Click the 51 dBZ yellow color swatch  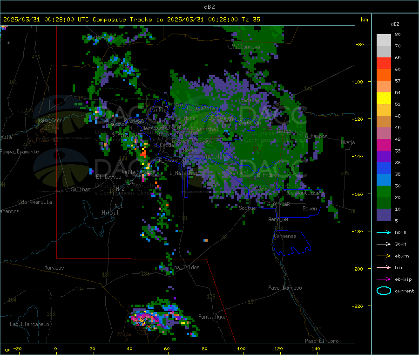point(384,98)
